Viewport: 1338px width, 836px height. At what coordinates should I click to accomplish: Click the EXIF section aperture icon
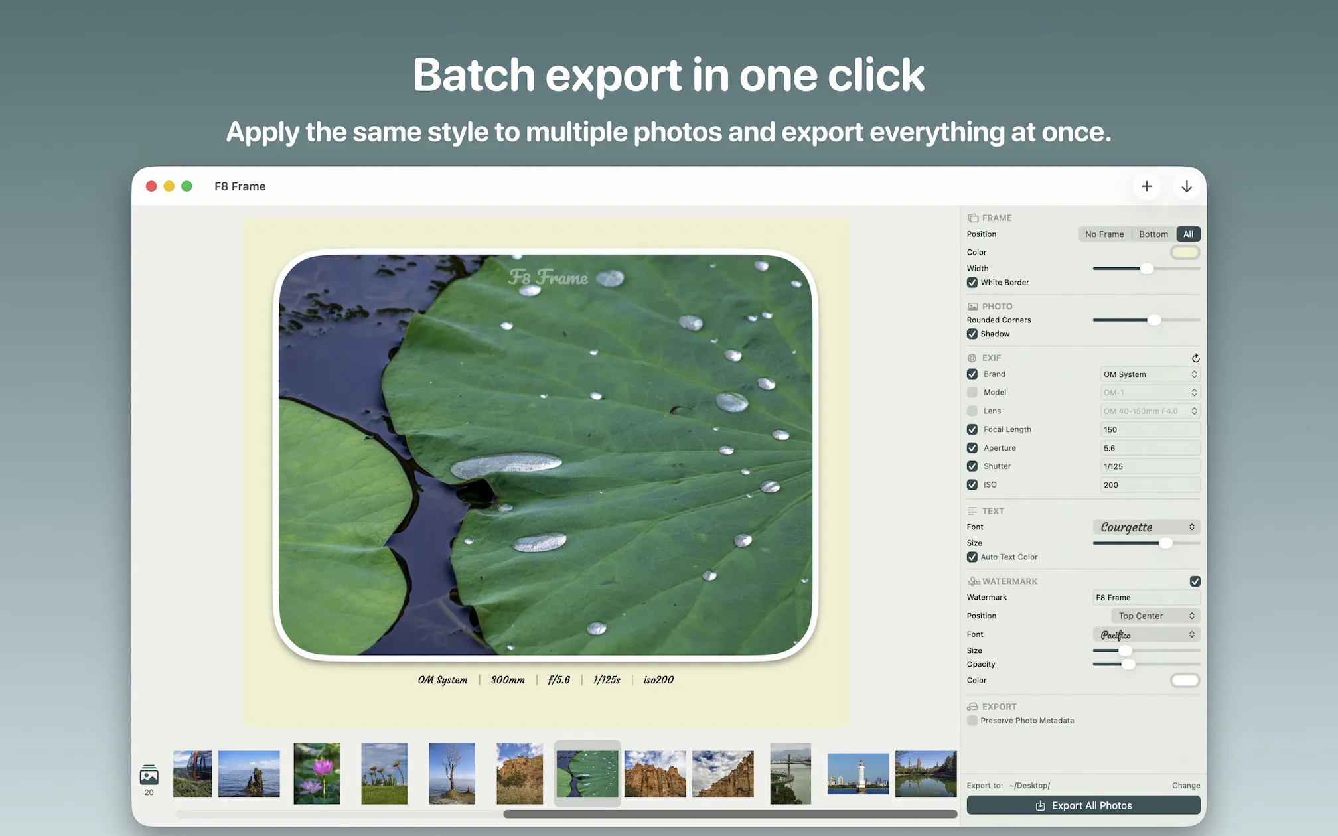tap(972, 358)
